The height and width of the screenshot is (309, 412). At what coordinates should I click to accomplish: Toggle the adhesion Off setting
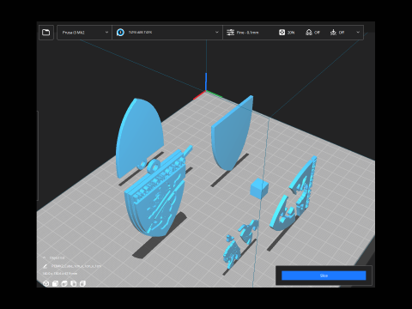click(x=337, y=33)
